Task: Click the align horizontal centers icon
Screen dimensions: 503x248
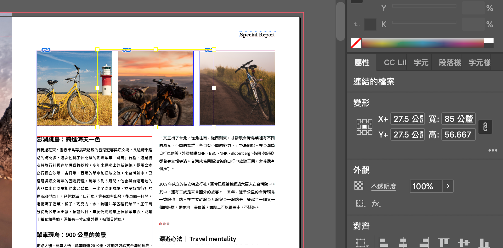Action: click(x=403, y=243)
